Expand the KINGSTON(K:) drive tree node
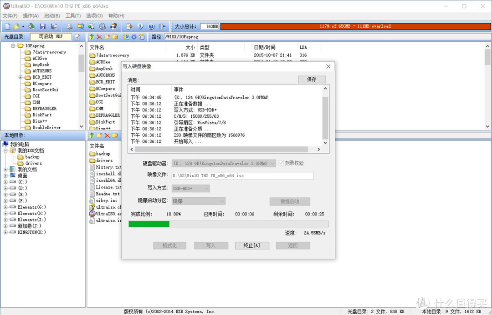The image size is (492, 315). (6, 232)
